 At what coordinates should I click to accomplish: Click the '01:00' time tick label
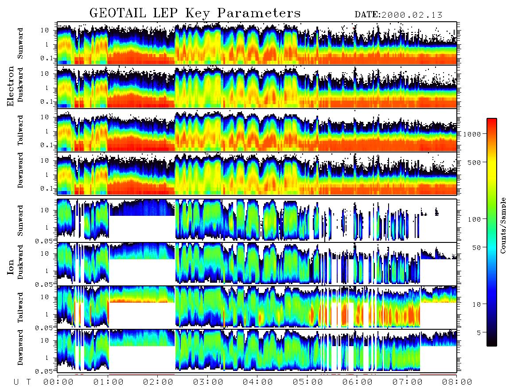coord(109,382)
